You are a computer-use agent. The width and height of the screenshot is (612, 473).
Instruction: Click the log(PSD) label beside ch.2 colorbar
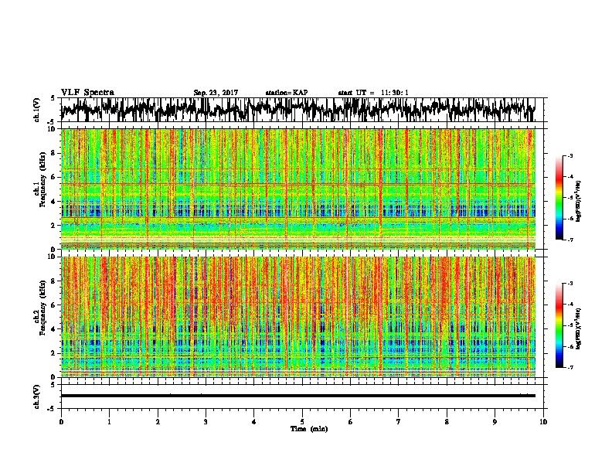579,328
